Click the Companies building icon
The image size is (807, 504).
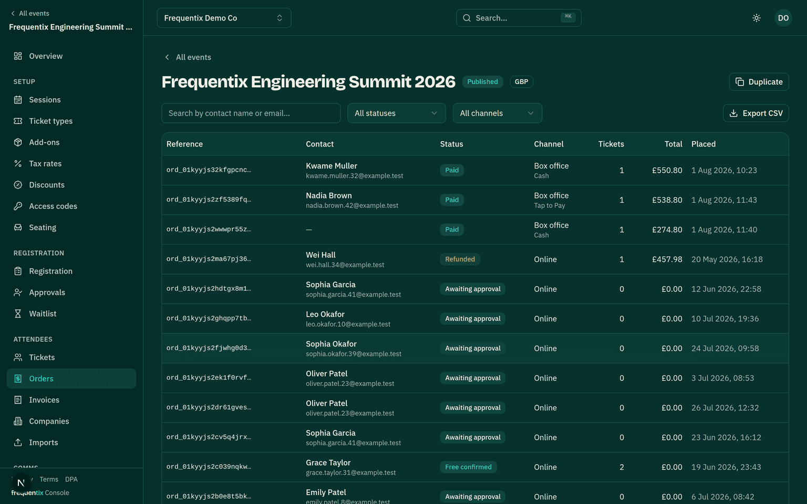point(18,421)
